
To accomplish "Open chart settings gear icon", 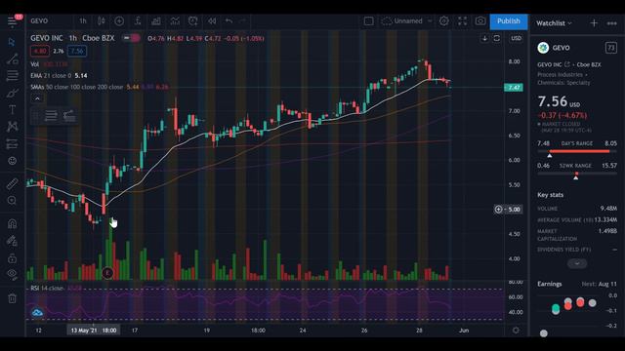I will (x=443, y=21).
